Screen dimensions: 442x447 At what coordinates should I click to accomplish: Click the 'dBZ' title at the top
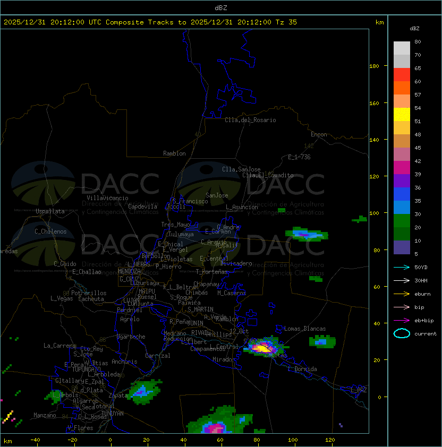point(221,8)
